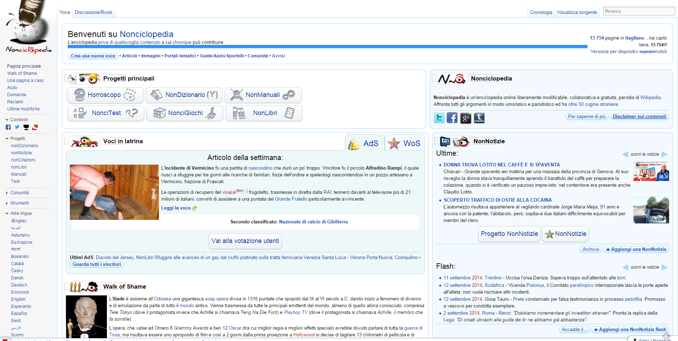Open Una pagina a caso sidebar link

click(25, 81)
